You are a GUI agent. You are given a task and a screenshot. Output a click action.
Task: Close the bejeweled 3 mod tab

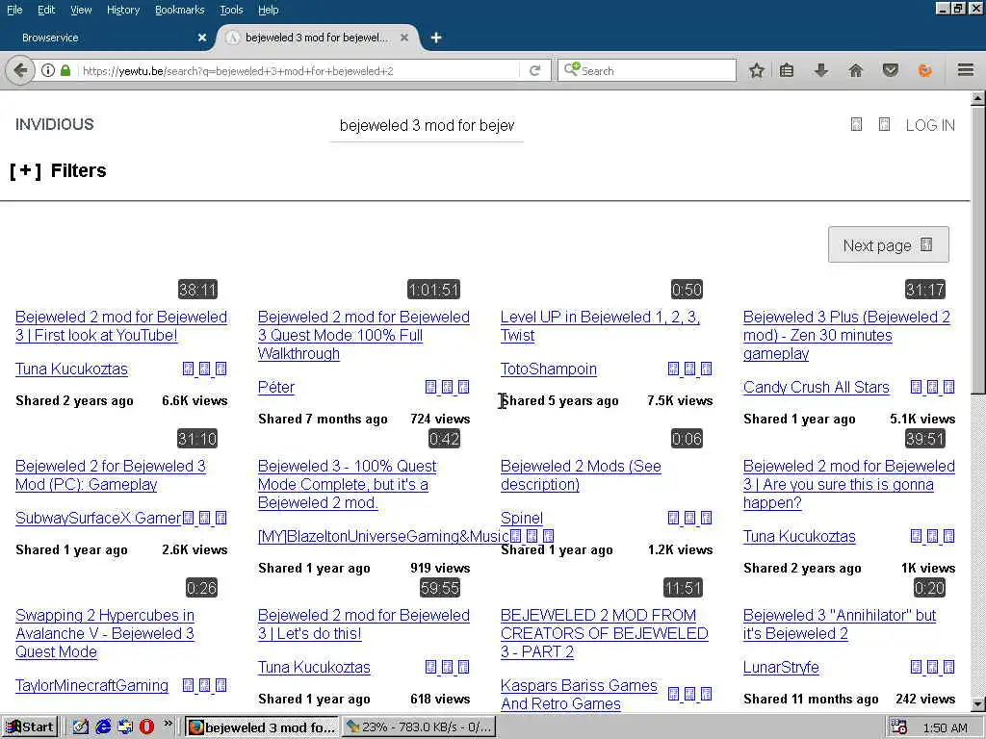404,38
